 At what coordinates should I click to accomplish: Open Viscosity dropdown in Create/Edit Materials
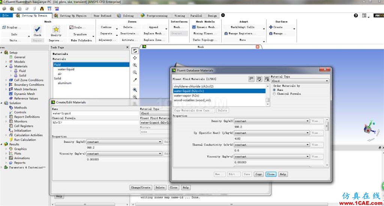(124, 154)
